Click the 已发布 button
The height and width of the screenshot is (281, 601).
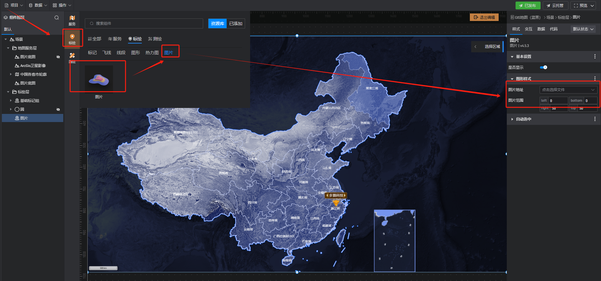[528, 6]
